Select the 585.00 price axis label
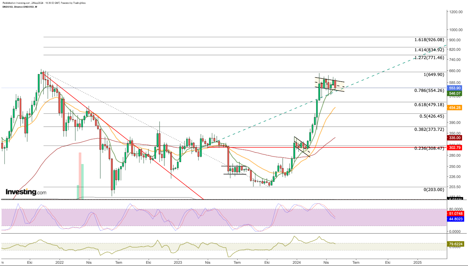Image resolution: width=468 pixels, height=266 pixels. click(x=456, y=83)
